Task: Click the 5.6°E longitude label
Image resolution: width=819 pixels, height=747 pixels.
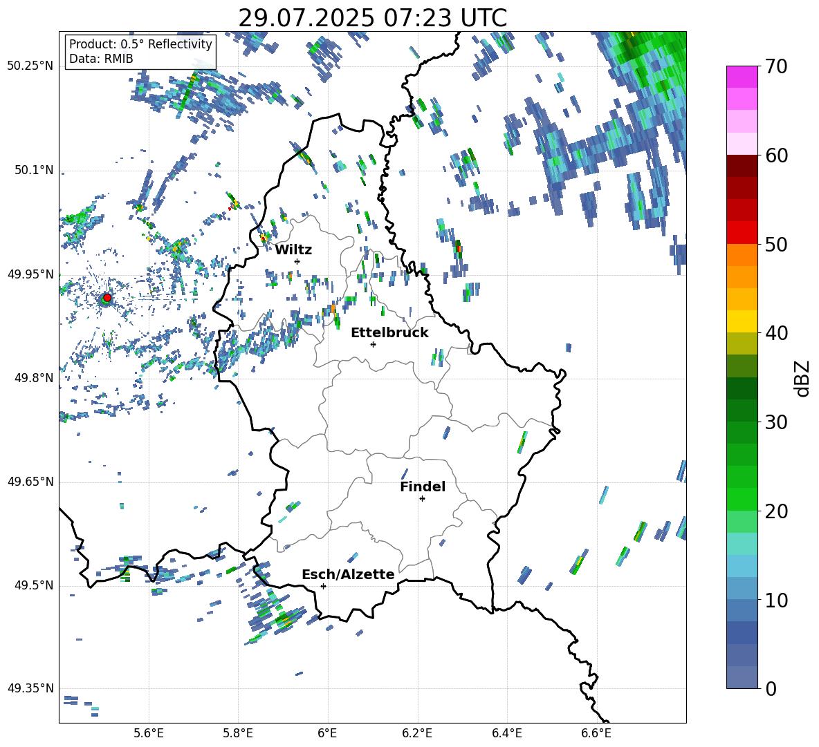Action: (149, 733)
